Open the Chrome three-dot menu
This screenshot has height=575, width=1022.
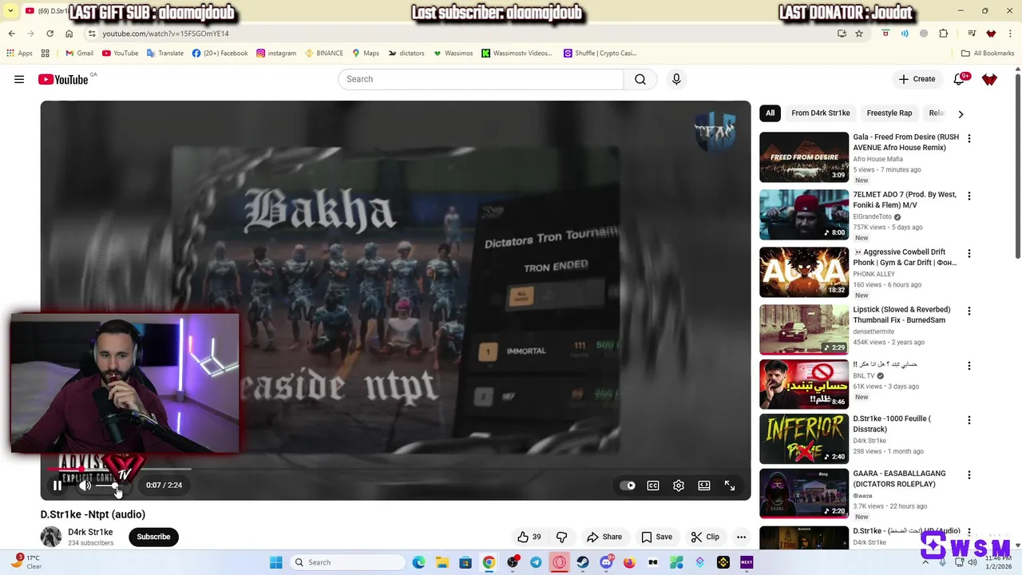[x=1011, y=34]
